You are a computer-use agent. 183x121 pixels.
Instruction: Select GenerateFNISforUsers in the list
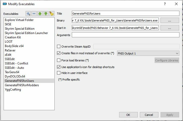[x=29, y=81]
